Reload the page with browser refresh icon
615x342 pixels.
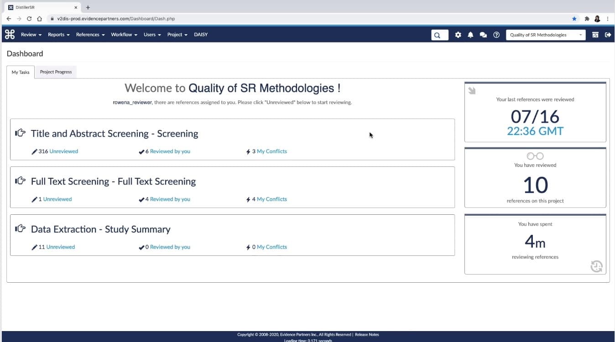click(29, 19)
